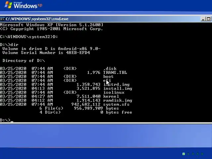
Task: Click the cmd.exe title bar system icon
Action: click(x=2, y=19)
